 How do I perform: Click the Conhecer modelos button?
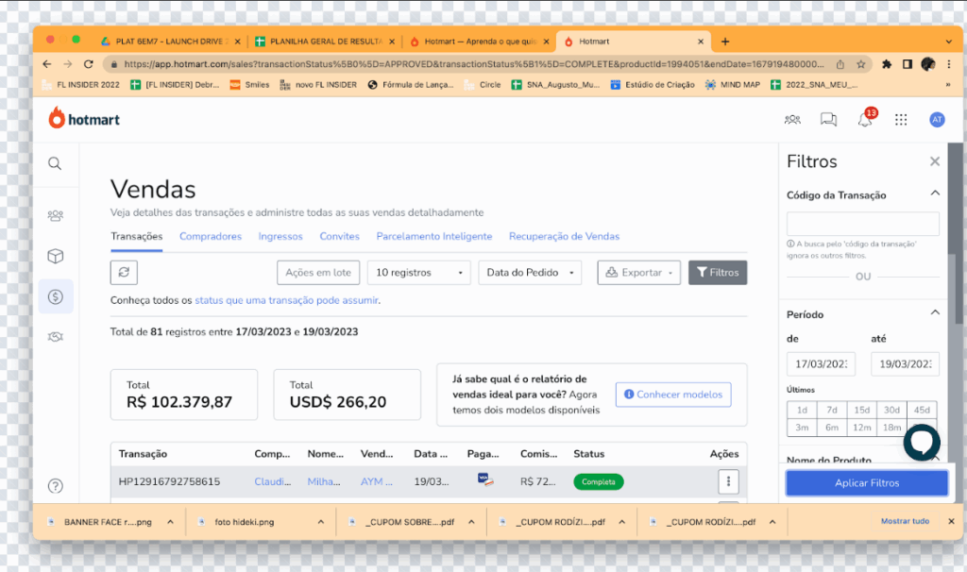click(x=672, y=395)
